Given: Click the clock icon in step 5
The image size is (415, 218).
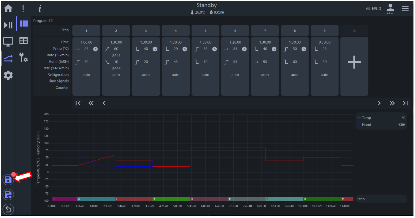Looking at the screenshot, I should pos(214,49).
